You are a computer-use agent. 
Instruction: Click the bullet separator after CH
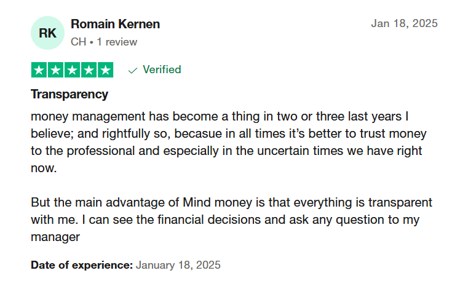point(92,42)
